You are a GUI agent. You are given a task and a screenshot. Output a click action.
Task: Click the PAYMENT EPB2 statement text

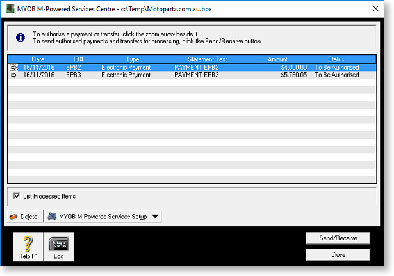point(197,68)
